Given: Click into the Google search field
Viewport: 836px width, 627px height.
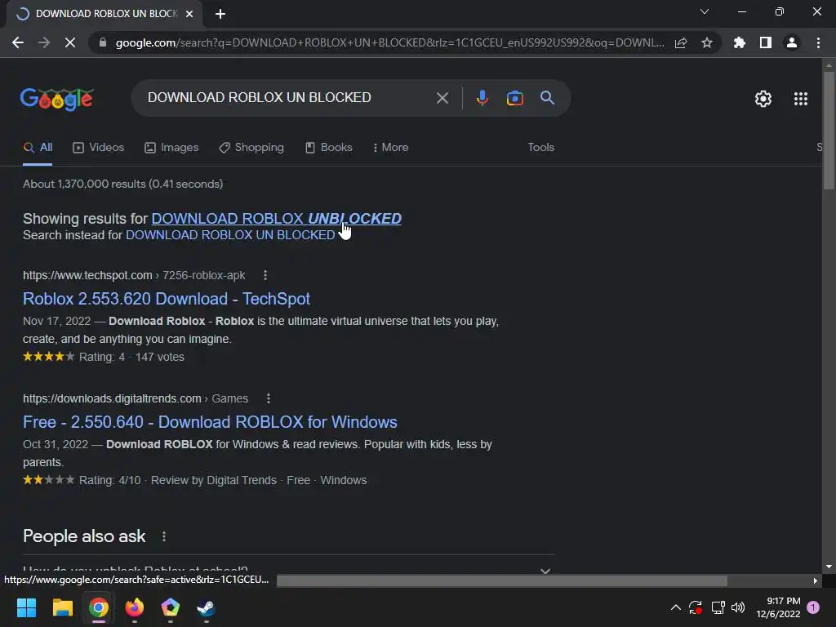Looking at the screenshot, I should tap(288, 98).
